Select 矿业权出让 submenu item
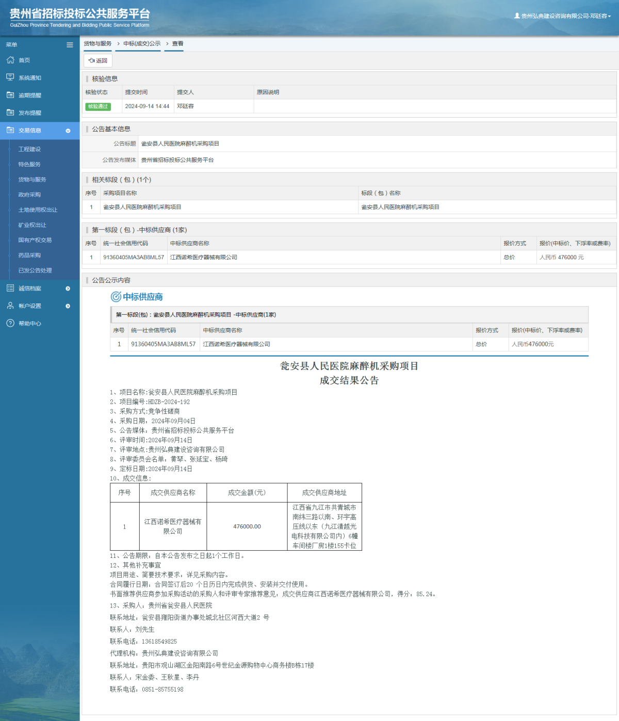The image size is (619, 721). (x=32, y=225)
